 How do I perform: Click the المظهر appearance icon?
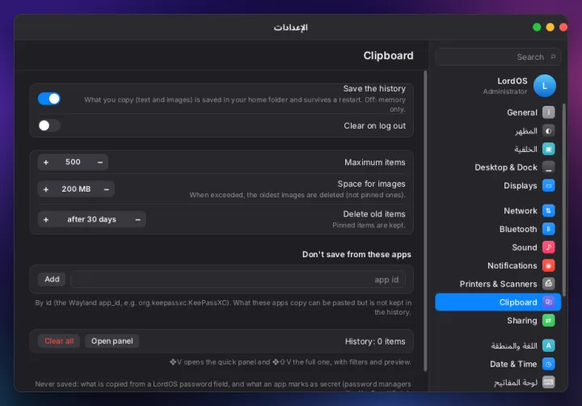(548, 131)
